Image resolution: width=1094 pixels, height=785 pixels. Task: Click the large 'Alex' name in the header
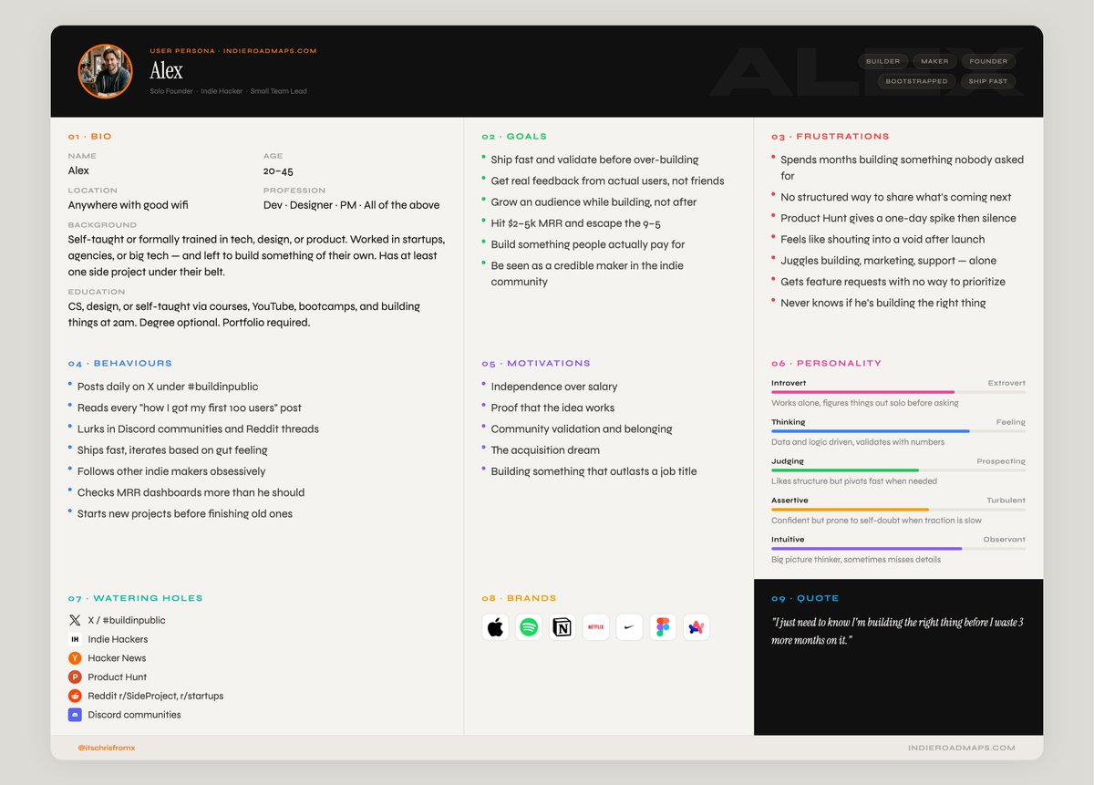[x=166, y=71]
